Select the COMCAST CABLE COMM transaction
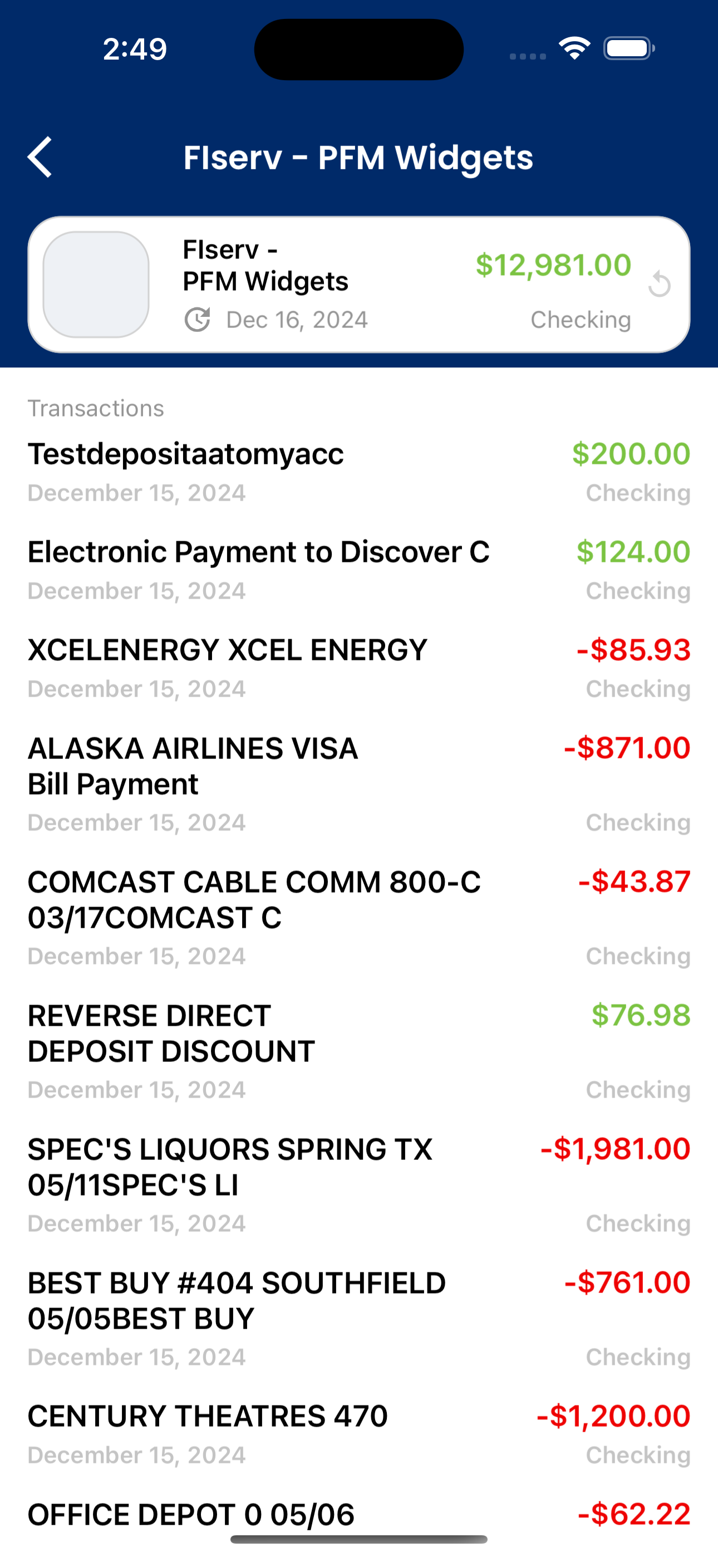Image resolution: width=718 pixels, height=1557 pixels. click(359, 918)
